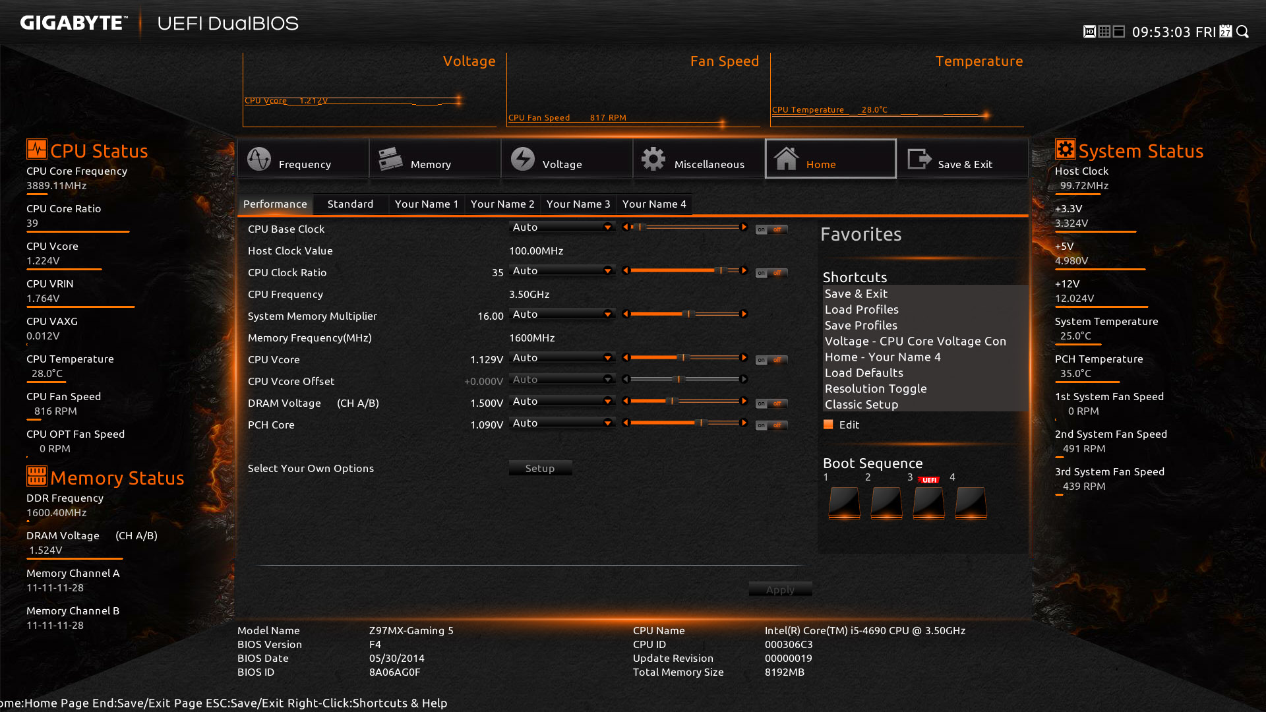
Task: Click the grid layout icon in top bar
Action: coord(1104,32)
